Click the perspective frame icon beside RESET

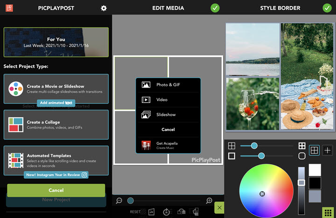tap(151, 212)
